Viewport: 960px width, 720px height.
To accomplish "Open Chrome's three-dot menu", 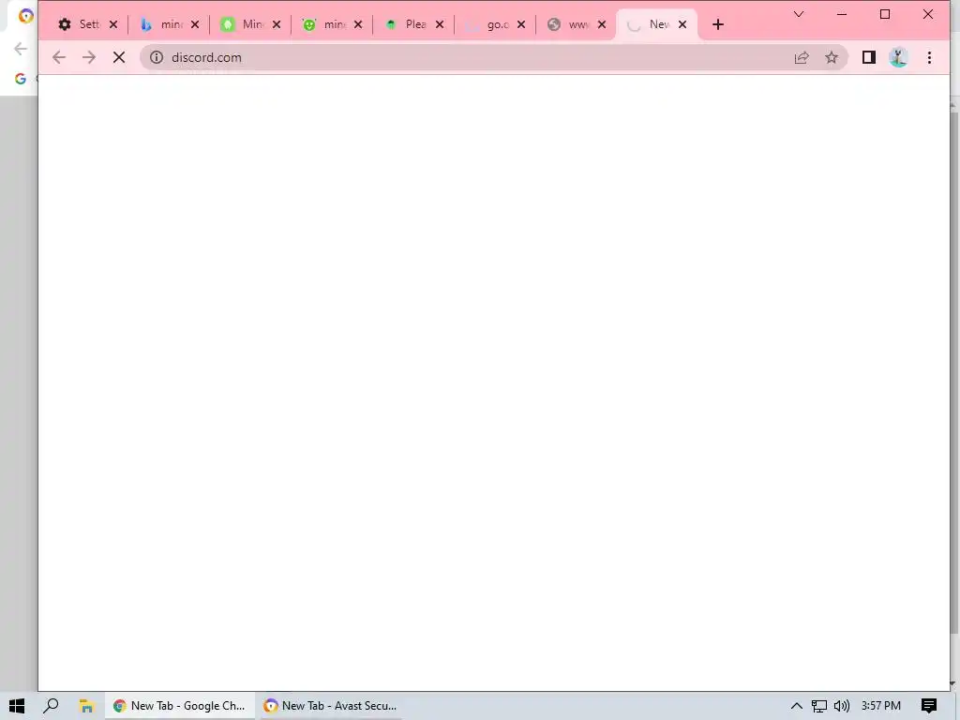I will pos(929,57).
